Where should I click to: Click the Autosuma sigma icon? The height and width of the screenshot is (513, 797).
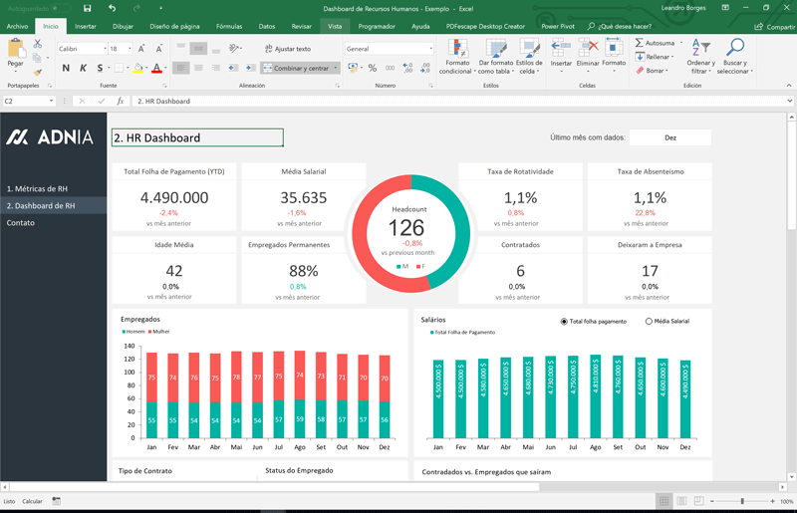(640, 43)
